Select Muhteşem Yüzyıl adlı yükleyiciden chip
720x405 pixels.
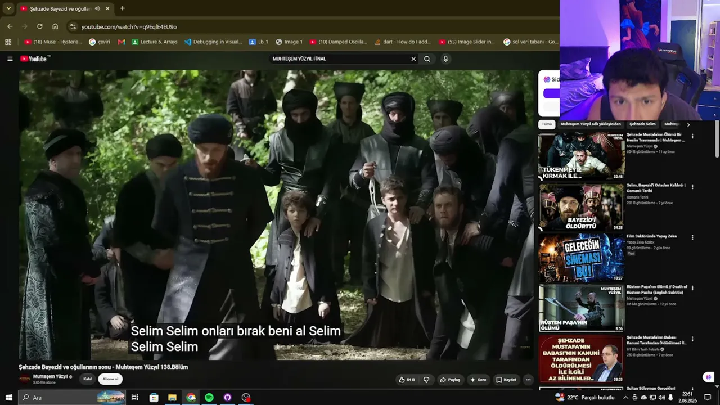(591, 124)
